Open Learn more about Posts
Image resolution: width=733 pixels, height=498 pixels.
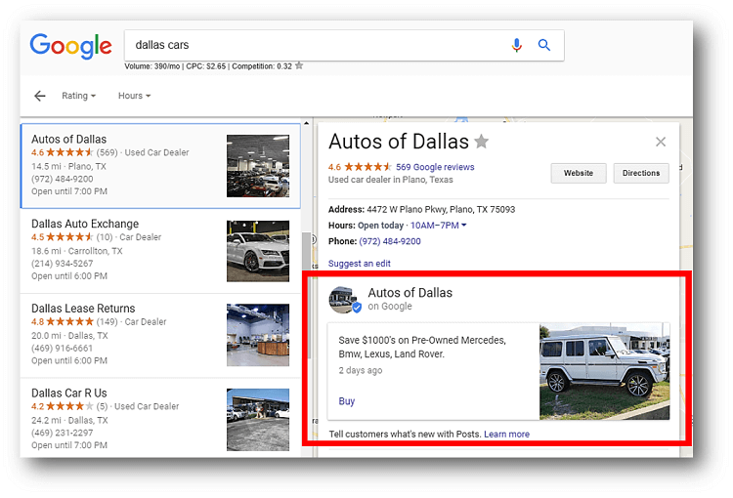(x=506, y=434)
